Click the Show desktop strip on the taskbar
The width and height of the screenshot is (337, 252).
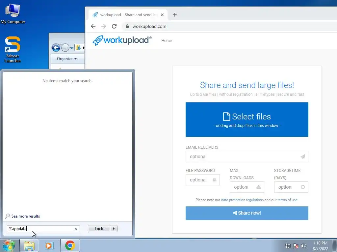[335, 245]
